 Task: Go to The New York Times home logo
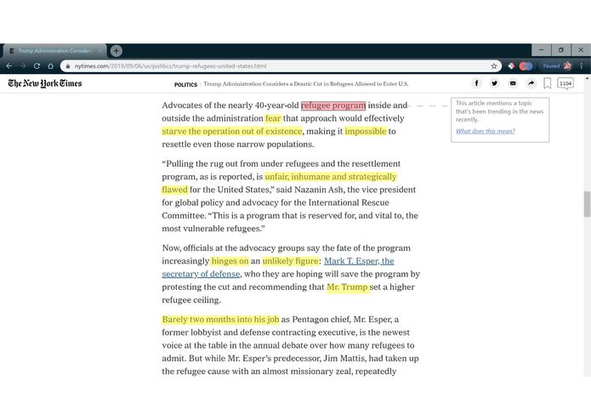(45, 83)
